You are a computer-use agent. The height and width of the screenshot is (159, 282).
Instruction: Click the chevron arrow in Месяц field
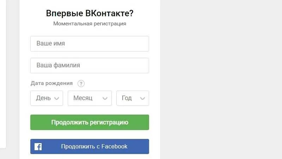click(x=105, y=98)
